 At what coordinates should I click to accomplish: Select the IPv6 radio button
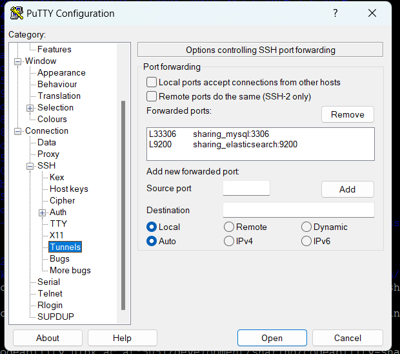(x=306, y=241)
